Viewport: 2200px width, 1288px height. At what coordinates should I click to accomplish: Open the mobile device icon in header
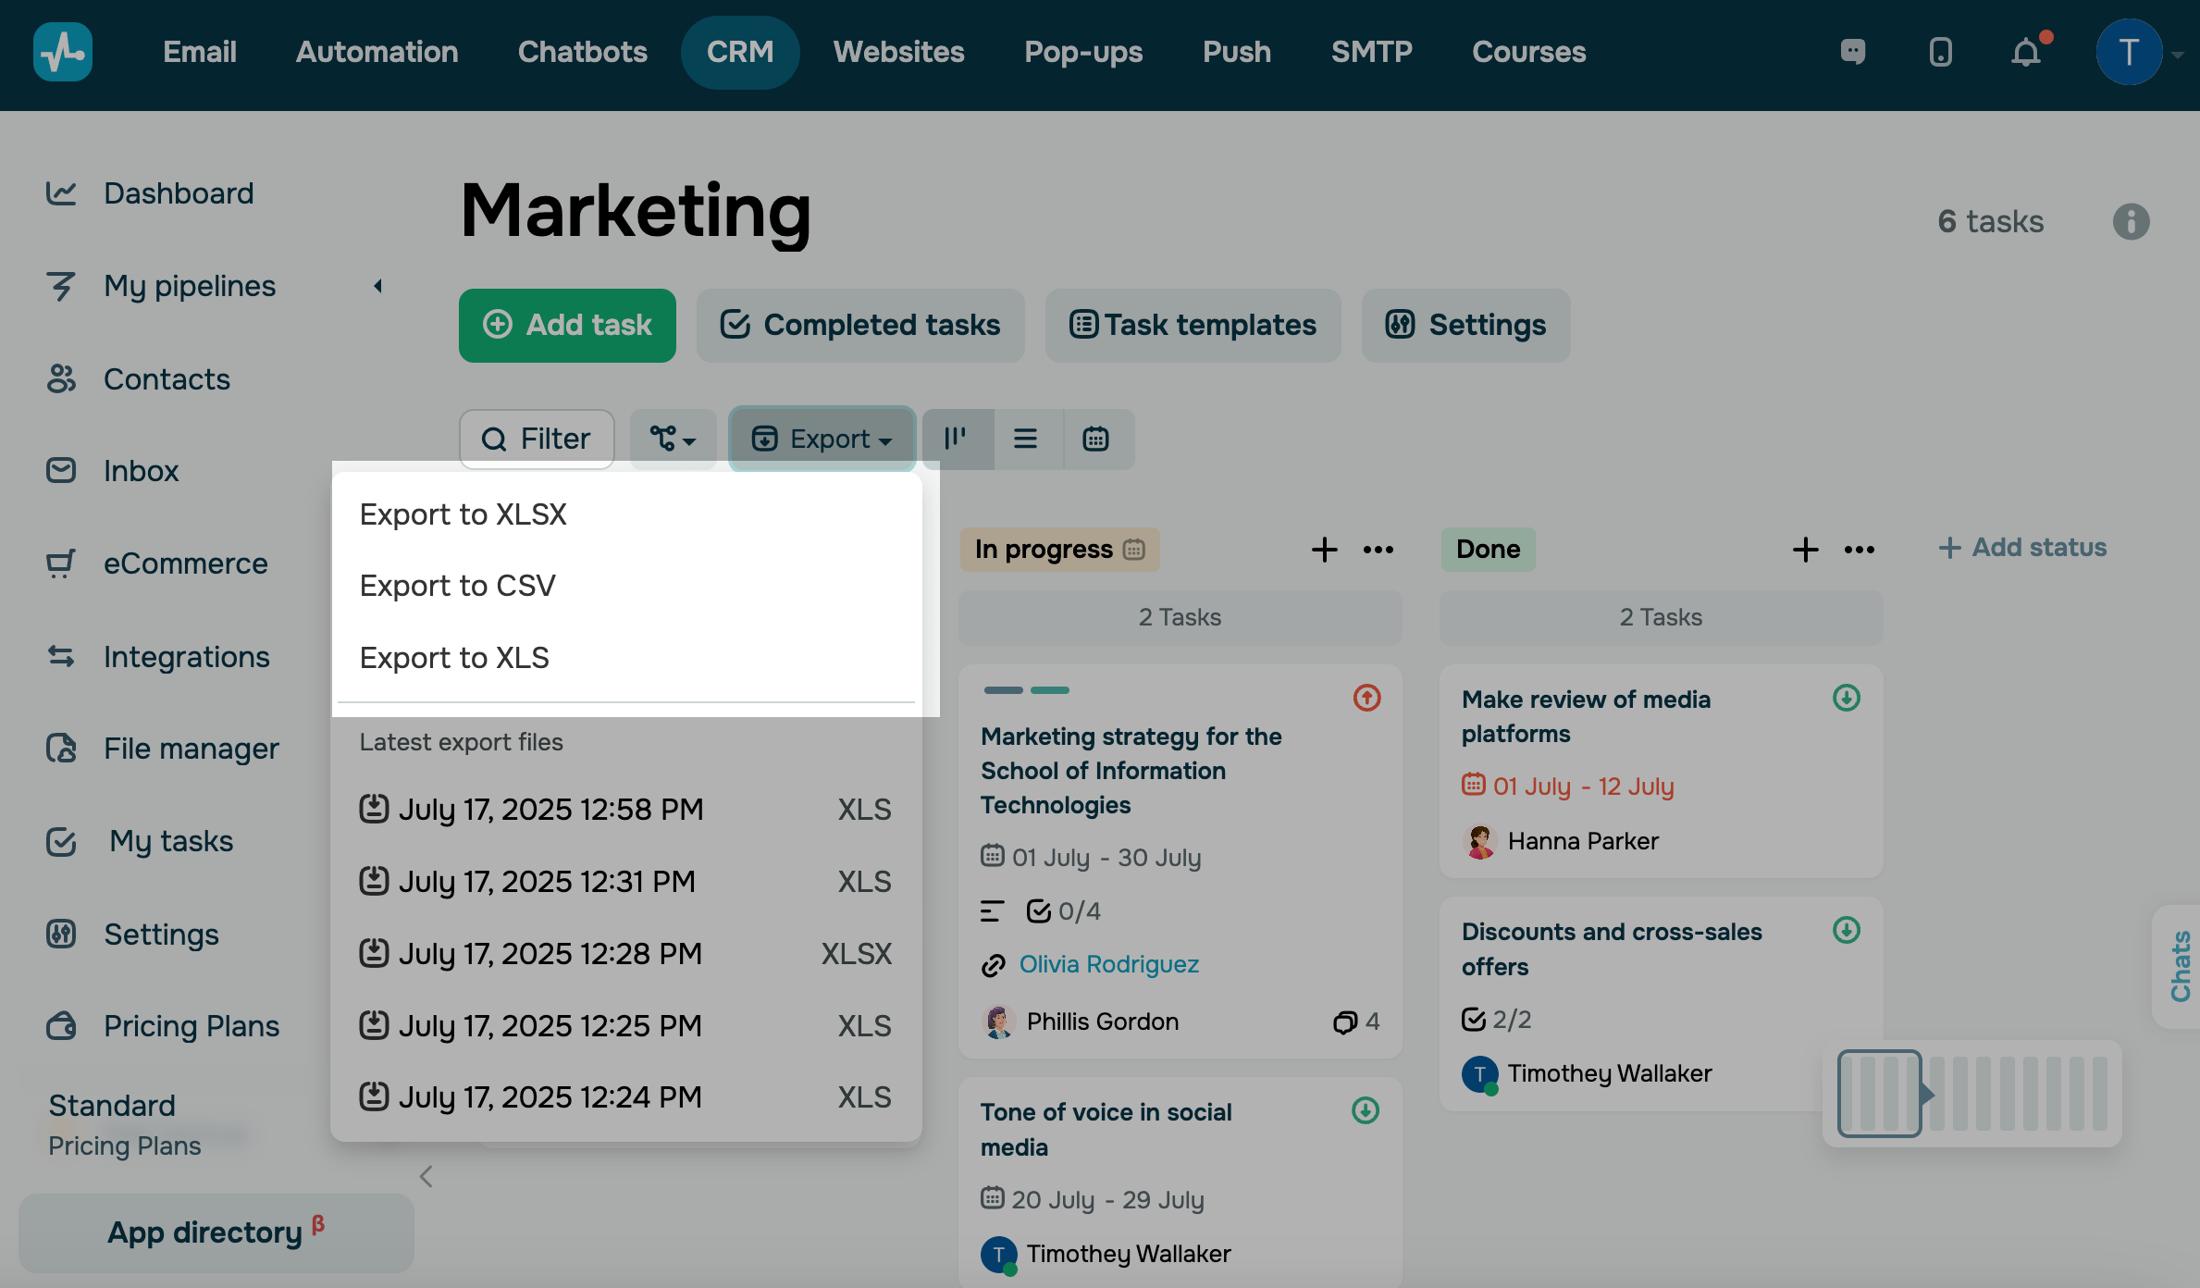click(x=1940, y=53)
